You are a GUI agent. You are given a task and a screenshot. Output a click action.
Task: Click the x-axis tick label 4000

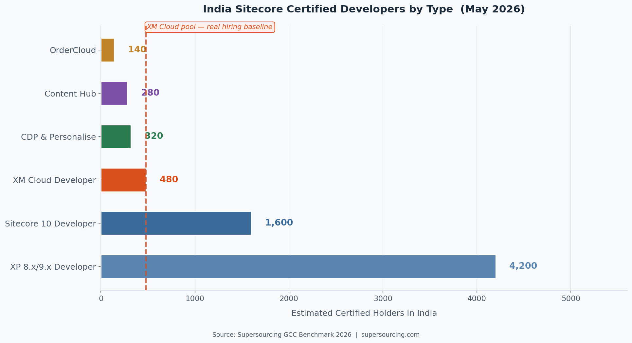[x=477, y=299]
